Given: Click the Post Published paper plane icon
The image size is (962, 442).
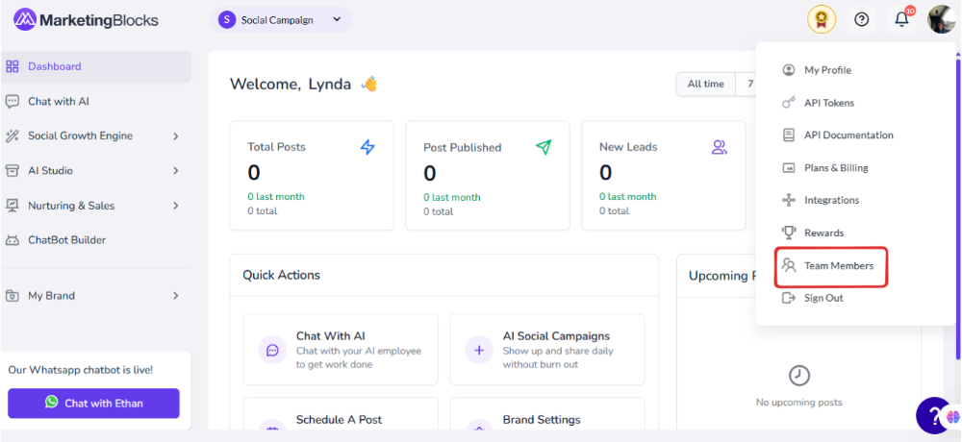Looking at the screenshot, I should (544, 147).
